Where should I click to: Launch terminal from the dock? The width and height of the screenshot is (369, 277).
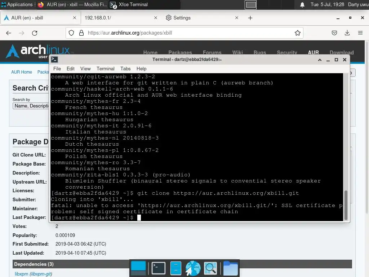(x=159, y=268)
